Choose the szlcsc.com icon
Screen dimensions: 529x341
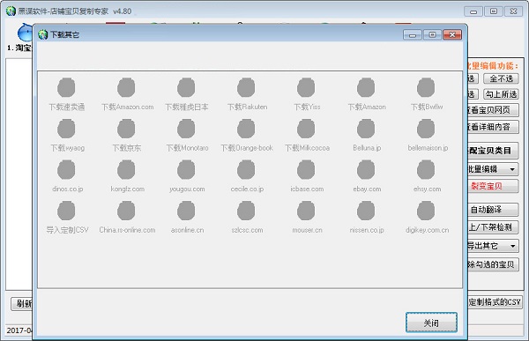(246, 211)
